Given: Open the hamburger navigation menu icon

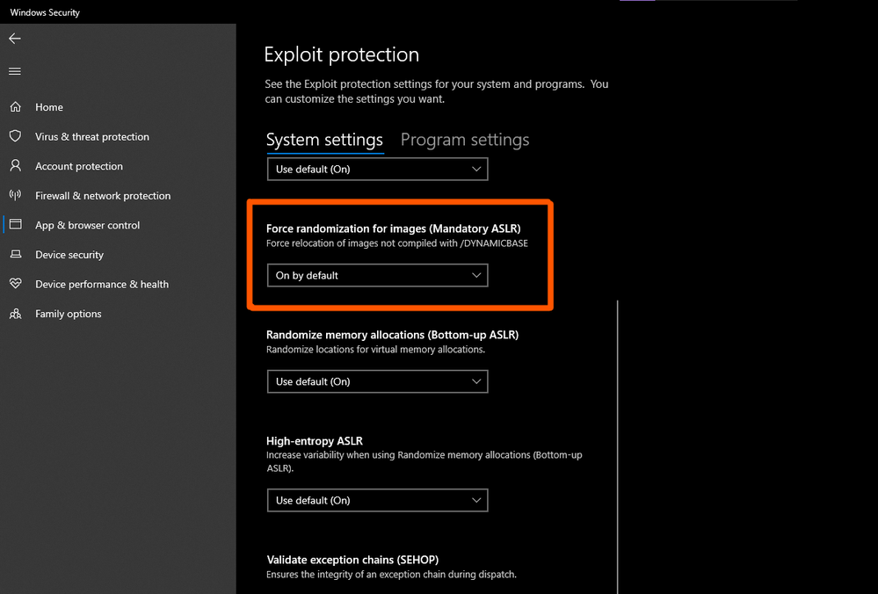Looking at the screenshot, I should [x=15, y=71].
